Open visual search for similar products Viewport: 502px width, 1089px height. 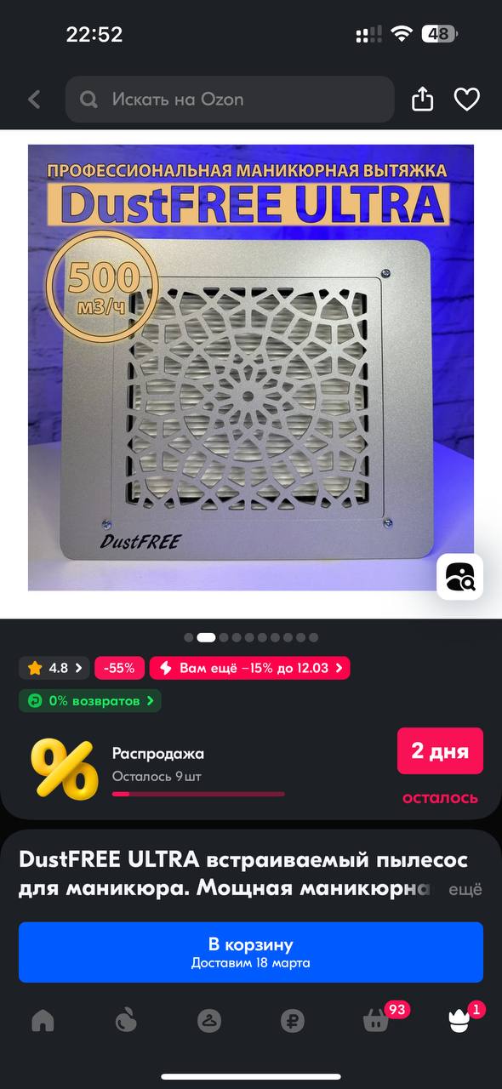[x=460, y=577]
